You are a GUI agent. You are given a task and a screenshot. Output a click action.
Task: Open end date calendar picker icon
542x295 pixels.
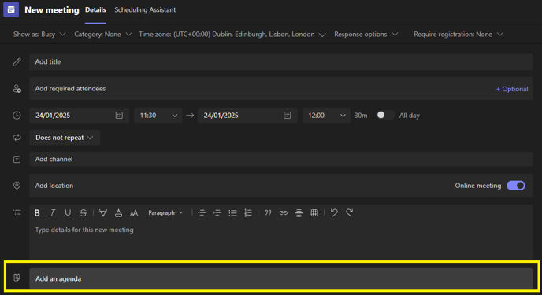point(288,115)
